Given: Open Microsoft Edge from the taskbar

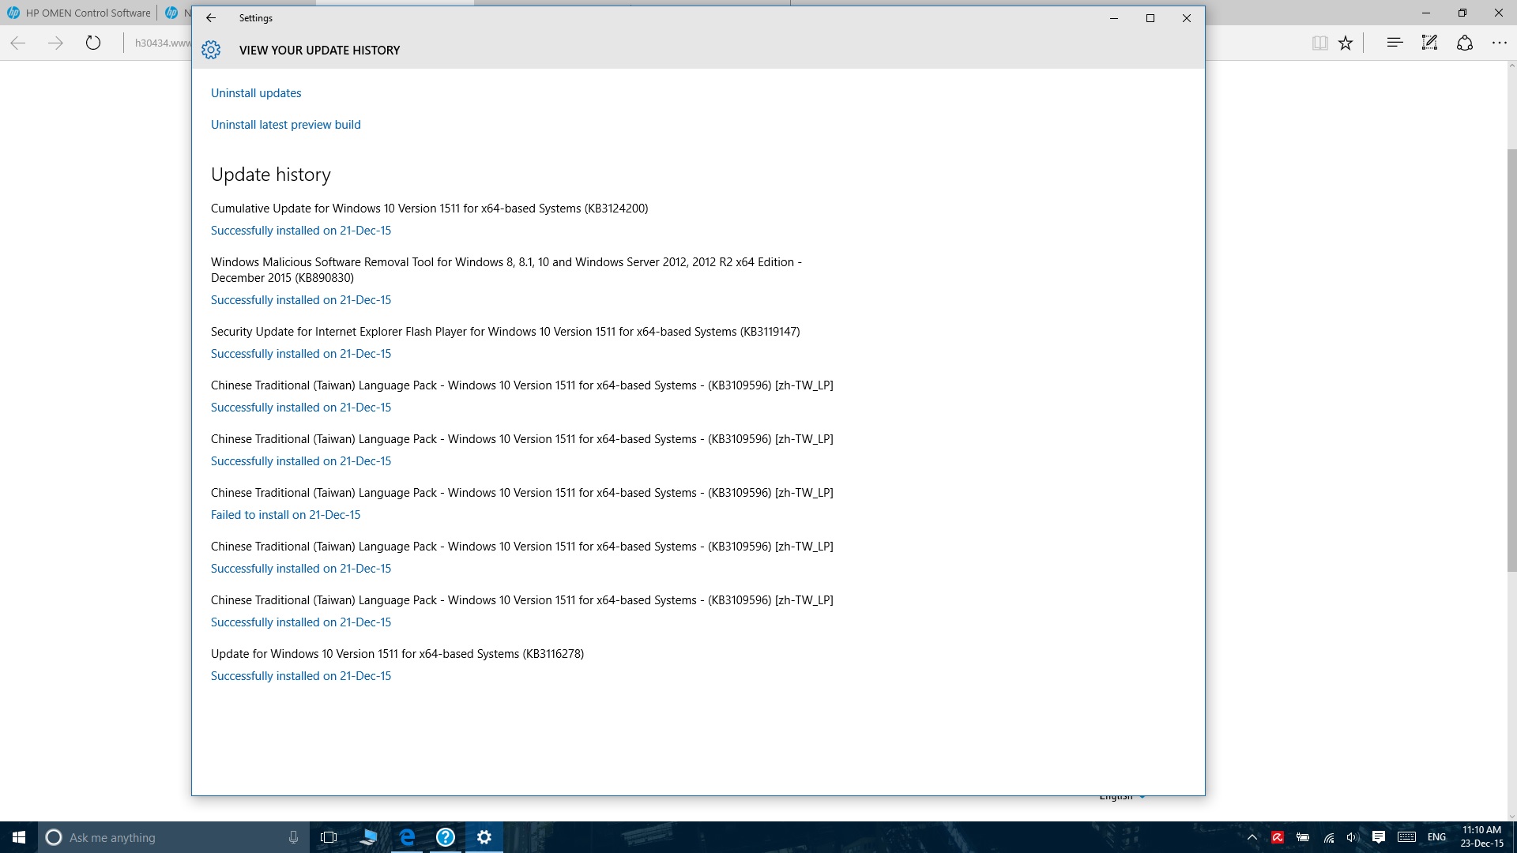Looking at the screenshot, I should pyautogui.click(x=407, y=837).
